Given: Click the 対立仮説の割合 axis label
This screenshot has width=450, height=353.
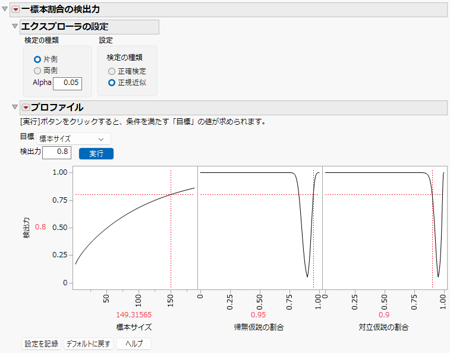Looking at the screenshot, I should [383, 327].
